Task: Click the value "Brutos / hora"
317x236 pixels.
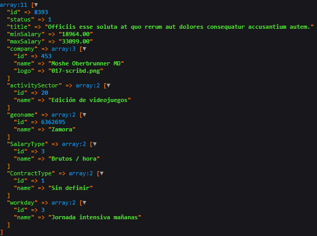Action: pos(74,159)
